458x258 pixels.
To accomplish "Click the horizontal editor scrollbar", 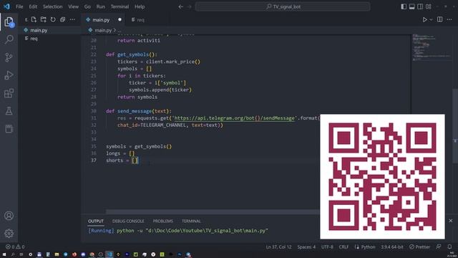I will [x=213, y=211].
